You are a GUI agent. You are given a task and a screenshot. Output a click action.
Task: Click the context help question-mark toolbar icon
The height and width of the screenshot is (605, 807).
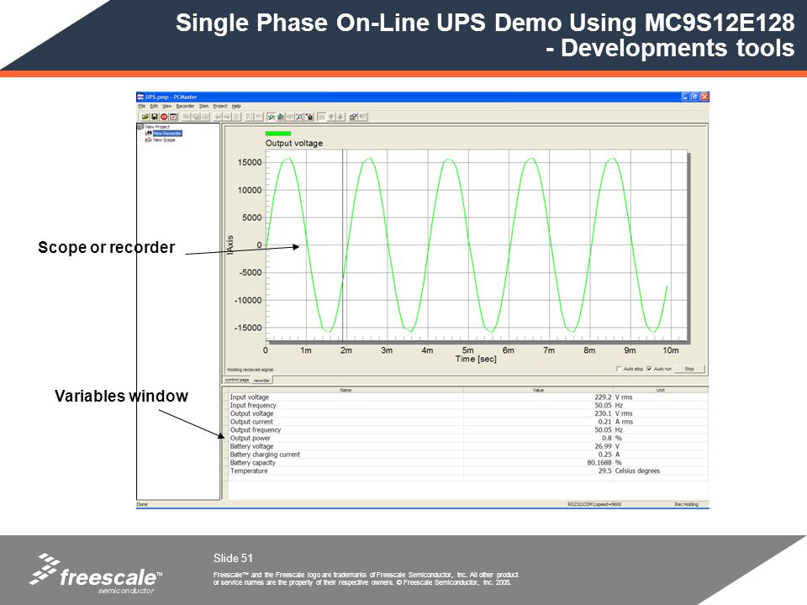pyautogui.click(x=363, y=117)
